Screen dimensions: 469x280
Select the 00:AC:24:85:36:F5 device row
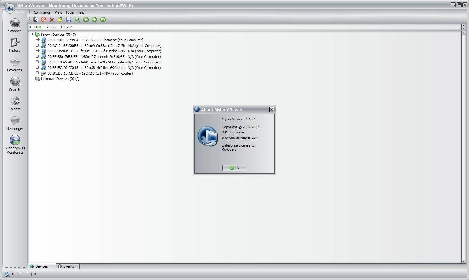point(104,46)
